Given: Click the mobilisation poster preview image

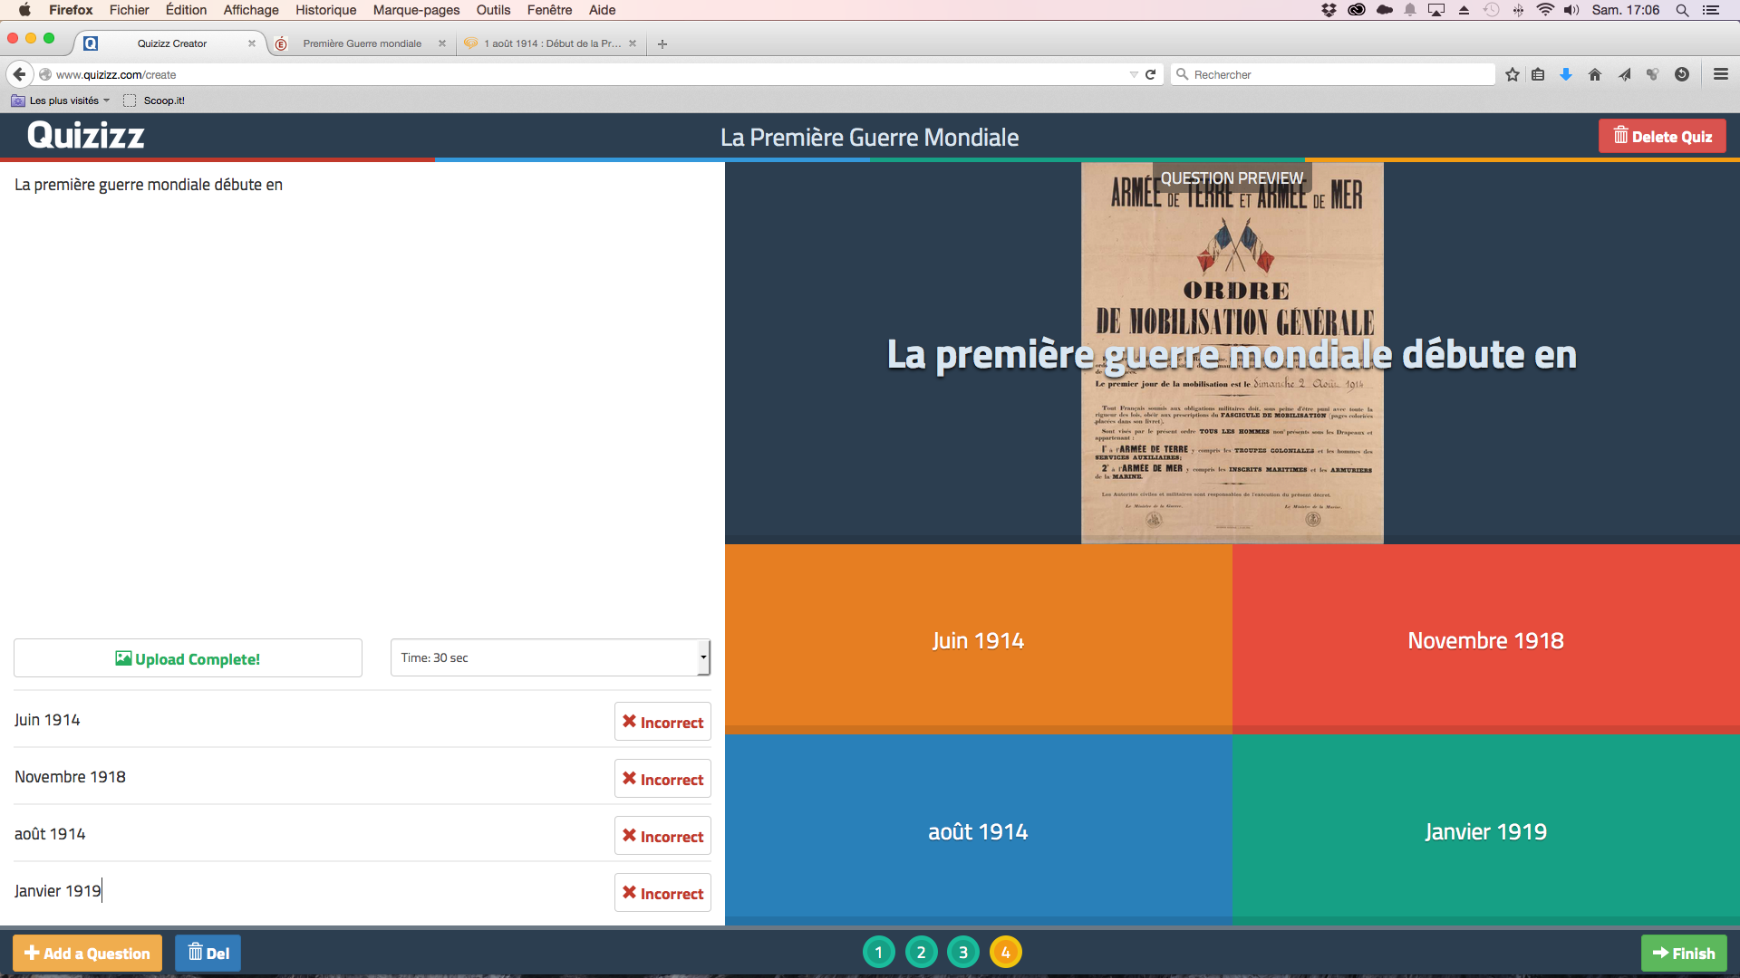Looking at the screenshot, I should (1232, 353).
